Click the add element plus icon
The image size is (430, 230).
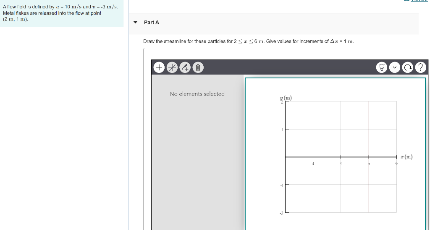[x=159, y=67]
